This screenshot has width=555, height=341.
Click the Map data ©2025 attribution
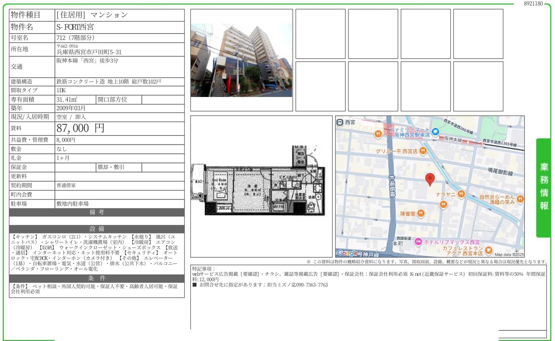pyautogui.click(x=509, y=254)
